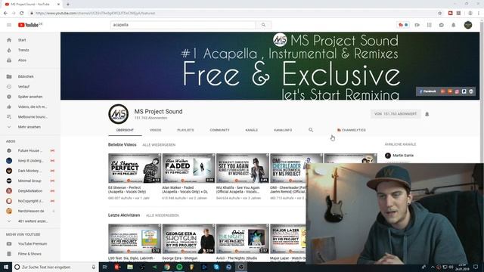Open the YouTube hamburger guide menu

[9, 25]
